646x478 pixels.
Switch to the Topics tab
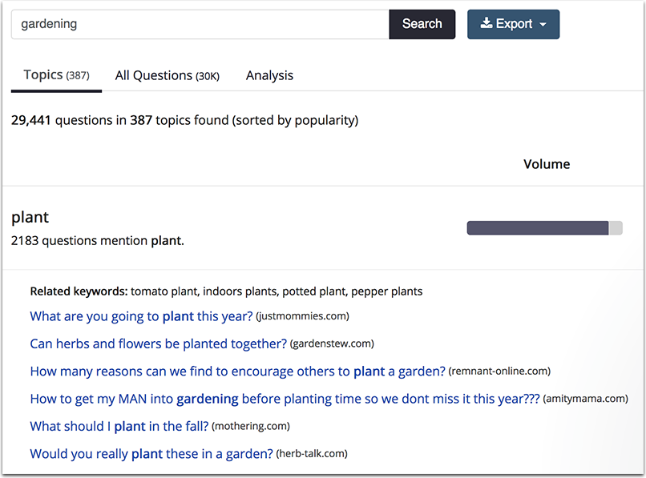tap(56, 75)
